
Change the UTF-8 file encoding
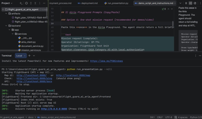(x=168, y=117)
